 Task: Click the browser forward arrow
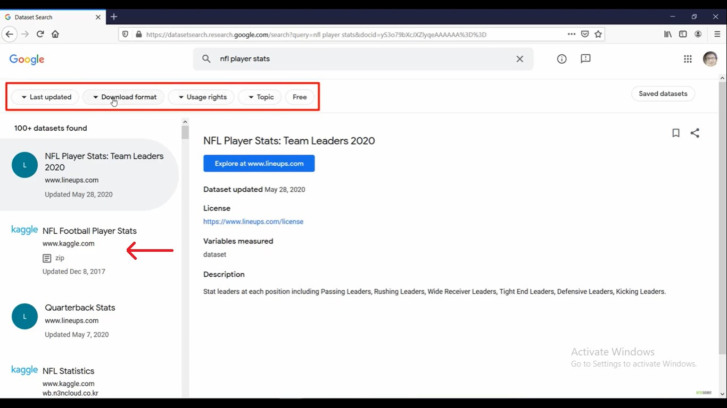(25, 34)
